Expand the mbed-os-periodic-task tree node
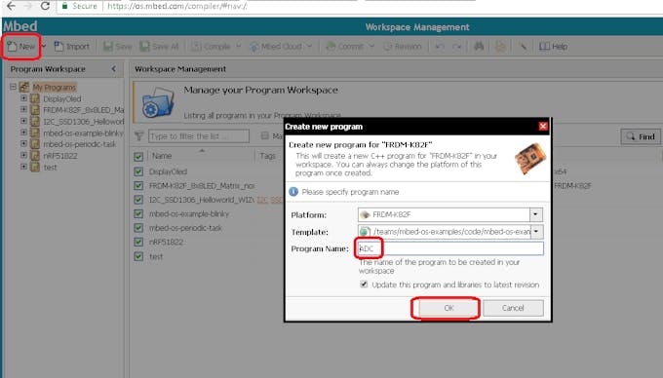The width and height of the screenshot is (663, 378). [x=23, y=143]
